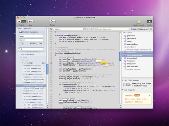Expand the highlighted showZoom Navigator item

tap(123, 52)
